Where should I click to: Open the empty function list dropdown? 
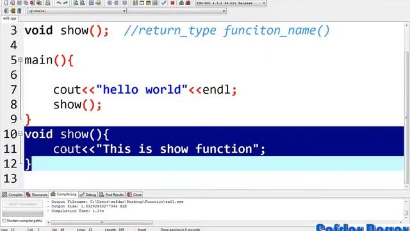pyautogui.click(x=177, y=11)
